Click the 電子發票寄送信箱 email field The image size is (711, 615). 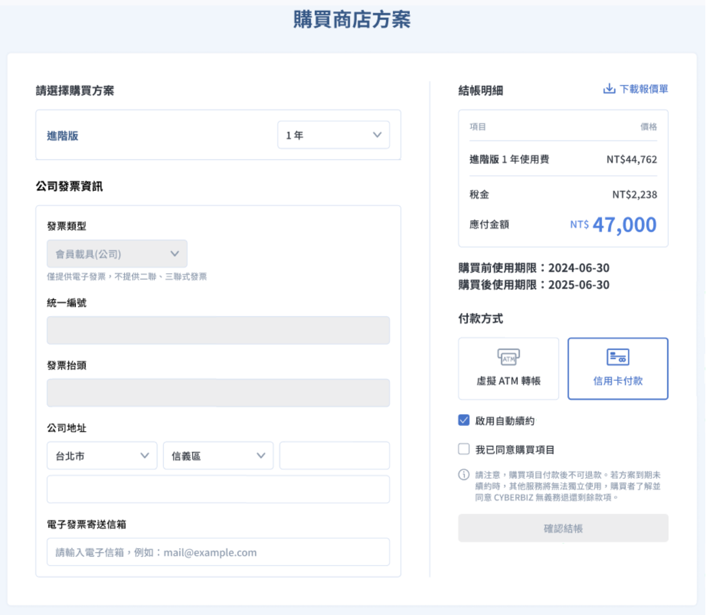(218, 552)
